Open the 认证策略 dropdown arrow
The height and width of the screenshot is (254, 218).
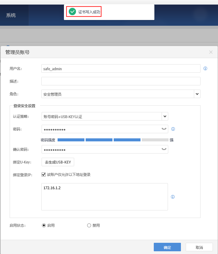tap(165, 116)
